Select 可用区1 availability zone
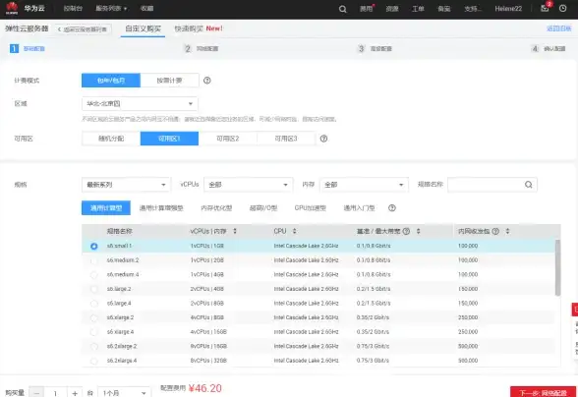Screen dimensions: 578x397 click(169, 139)
